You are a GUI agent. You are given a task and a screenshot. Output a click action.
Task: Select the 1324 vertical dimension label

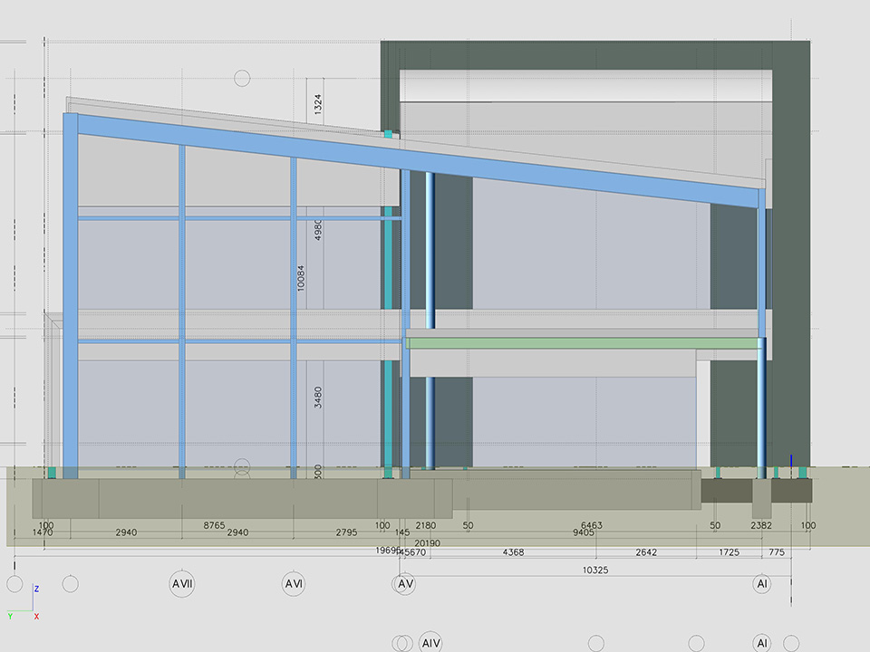coord(318,104)
